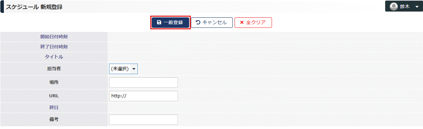Click the 全クリア button
Image resolution: width=423 pixels, height=129 pixels.
(253, 22)
